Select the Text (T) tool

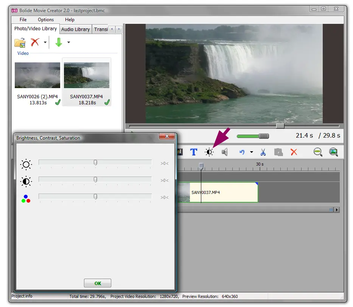pos(193,152)
